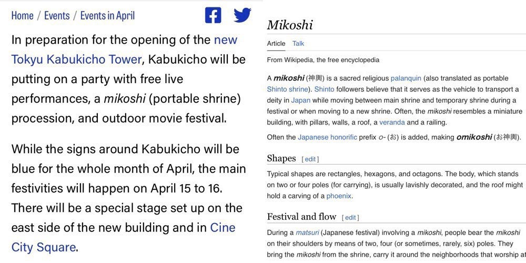Open Events in April breadcrumb
Screen dimensions: 526x263
(107, 15)
